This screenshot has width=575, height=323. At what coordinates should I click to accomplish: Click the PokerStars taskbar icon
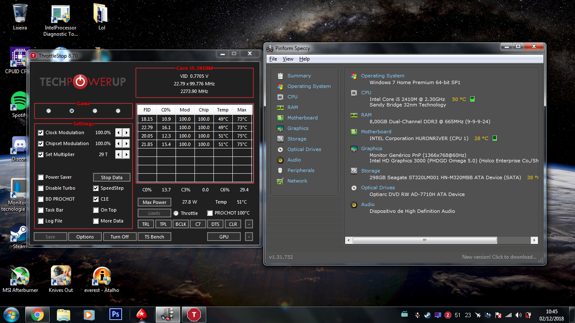click(141, 315)
